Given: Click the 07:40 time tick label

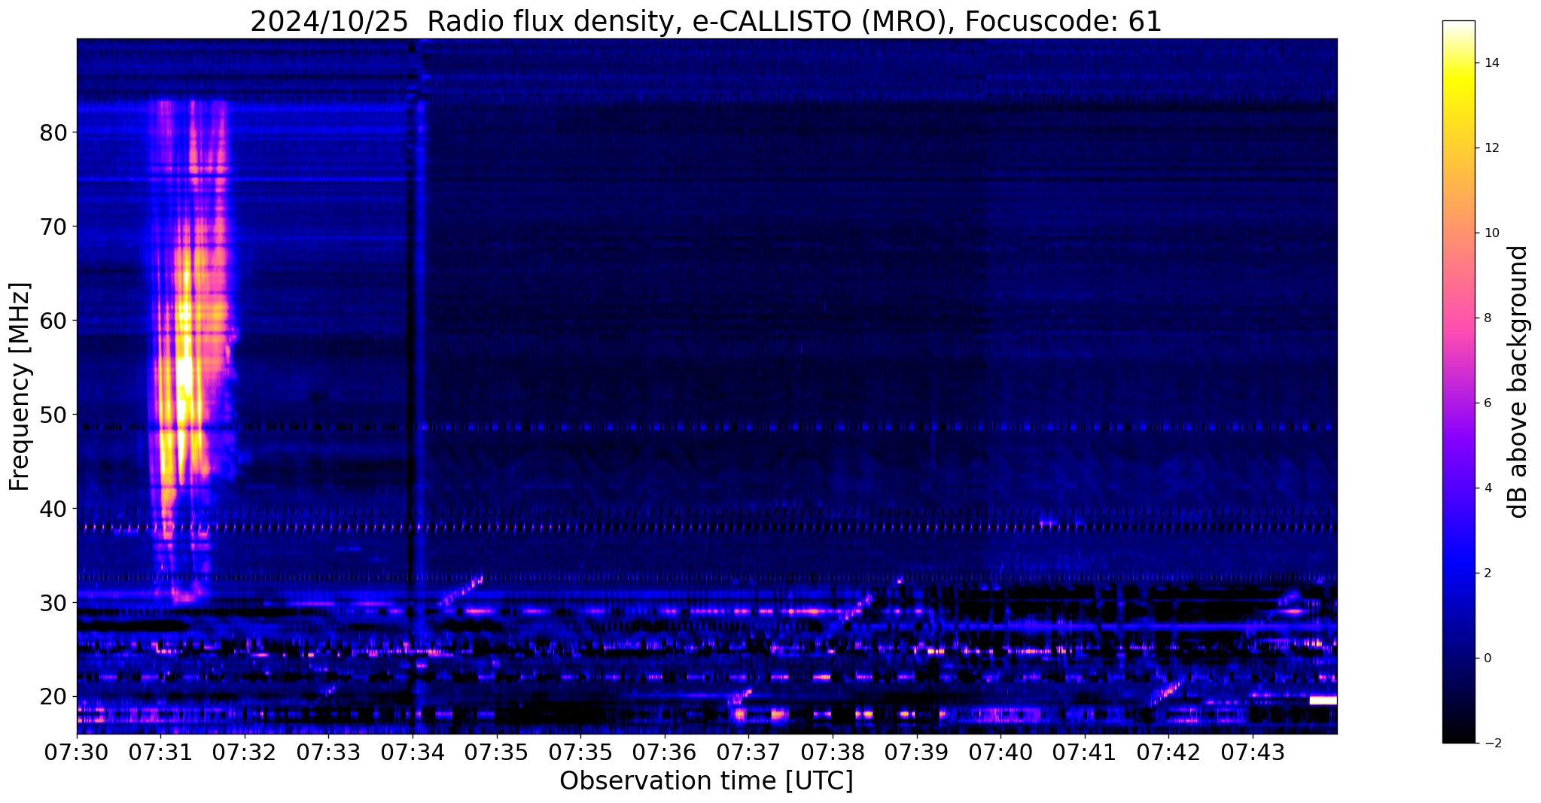Looking at the screenshot, I should coord(1000,753).
